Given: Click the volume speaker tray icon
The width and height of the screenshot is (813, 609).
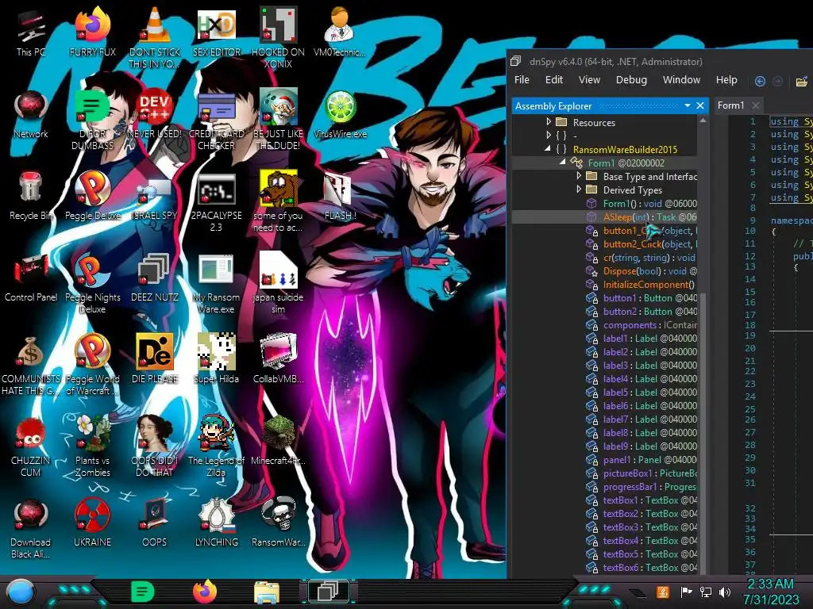Looking at the screenshot, I should point(725,592).
